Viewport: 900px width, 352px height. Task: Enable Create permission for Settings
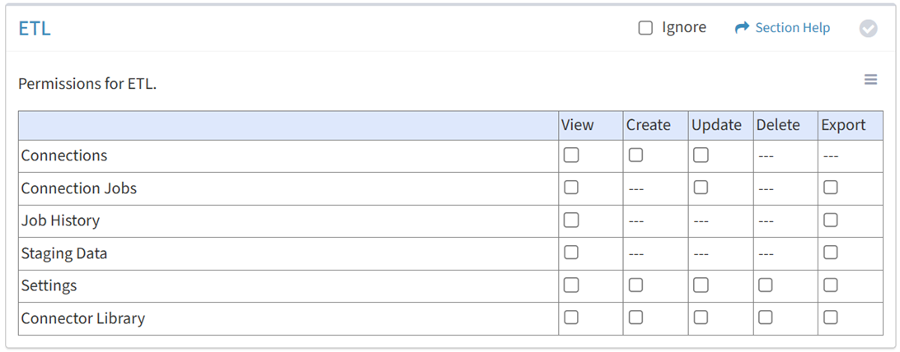[x=635, y=285]
